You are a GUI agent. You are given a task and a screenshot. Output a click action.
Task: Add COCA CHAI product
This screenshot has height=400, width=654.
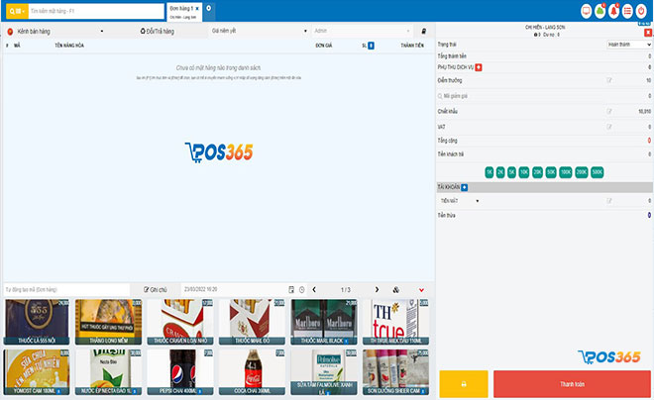coord(252,372)
